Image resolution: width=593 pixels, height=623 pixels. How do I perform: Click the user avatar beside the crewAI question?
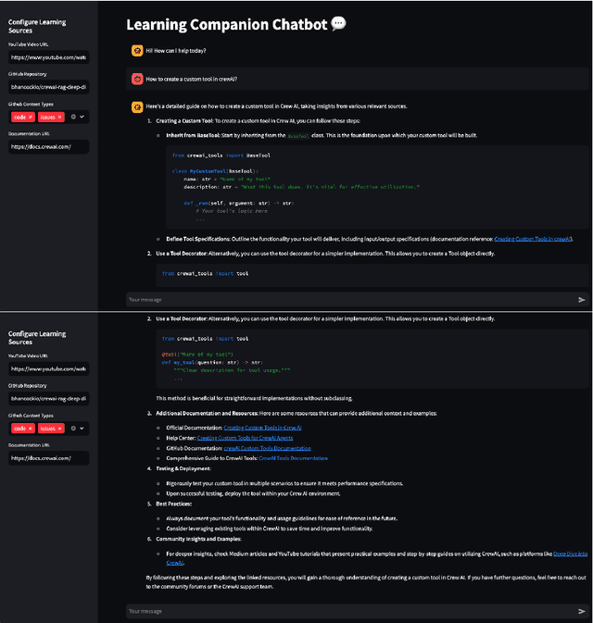pyautogui.click(x=136, y=79)
